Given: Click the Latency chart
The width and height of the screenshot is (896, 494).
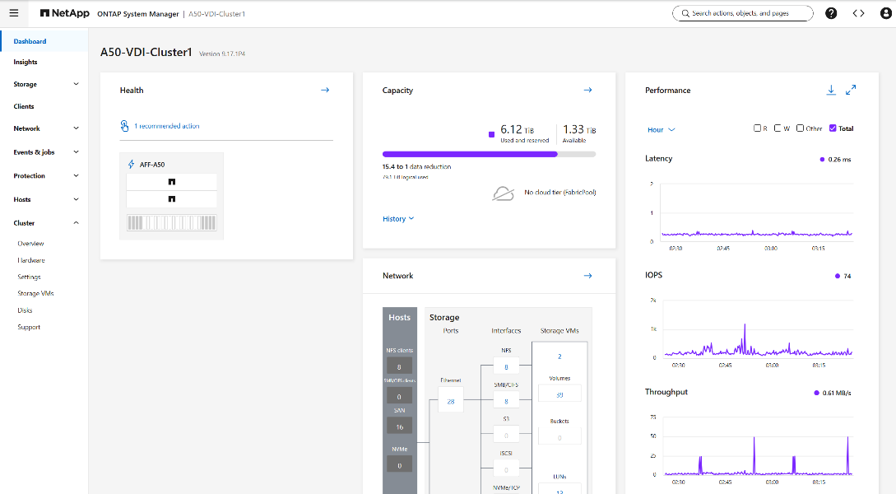Looking at the screenshot, I should 757,212.
